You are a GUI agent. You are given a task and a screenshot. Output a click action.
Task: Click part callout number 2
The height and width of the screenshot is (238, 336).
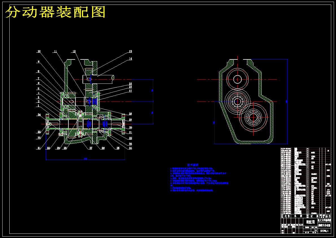coord(38,101)
